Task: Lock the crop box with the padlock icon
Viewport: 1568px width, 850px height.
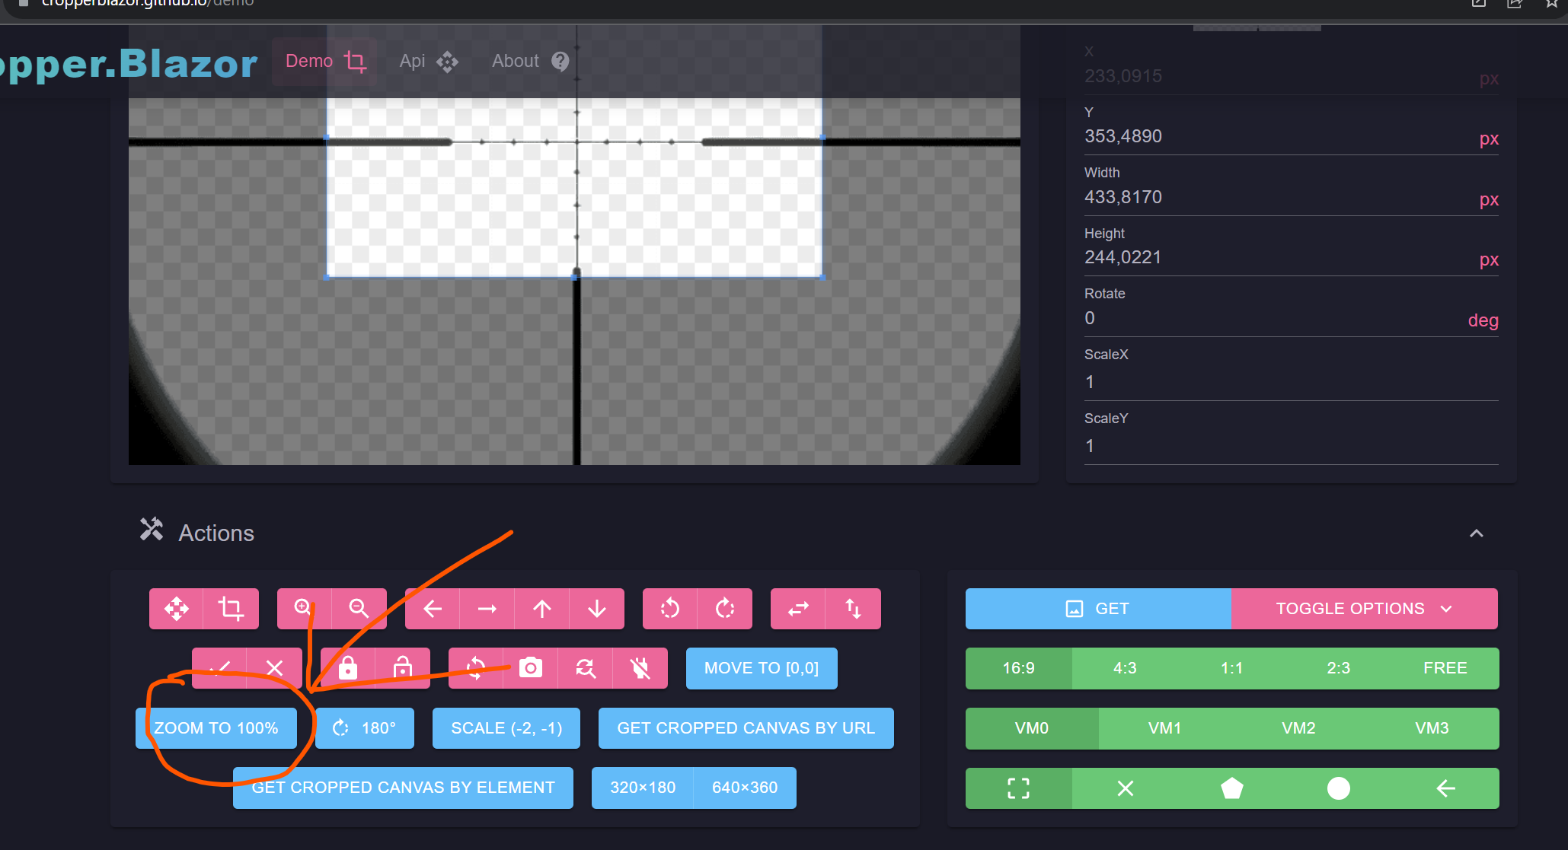Action: 348,668
